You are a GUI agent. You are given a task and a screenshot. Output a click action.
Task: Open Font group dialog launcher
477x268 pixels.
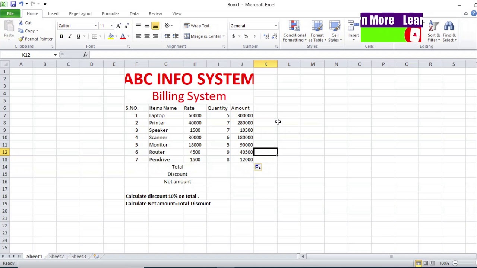129,47
